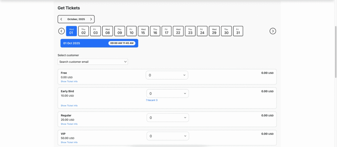
Task: Open Regular ticket quantity dropdown
Action: 167,117
